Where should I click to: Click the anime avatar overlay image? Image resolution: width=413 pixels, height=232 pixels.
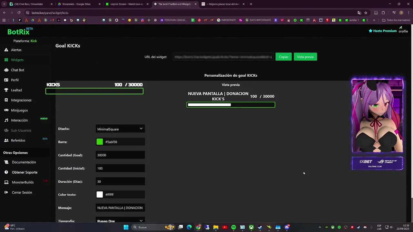coord(377,116)
